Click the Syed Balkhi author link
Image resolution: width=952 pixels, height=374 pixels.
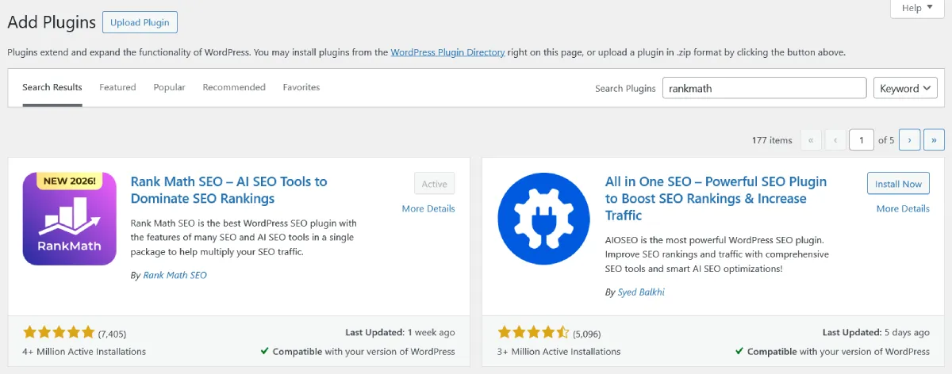(639, 292)
